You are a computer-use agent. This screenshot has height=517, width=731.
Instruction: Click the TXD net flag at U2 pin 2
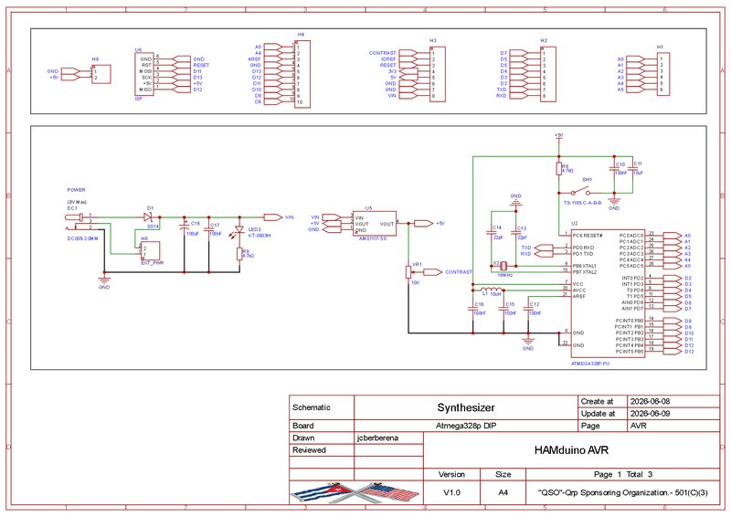(x=544, y=248)
